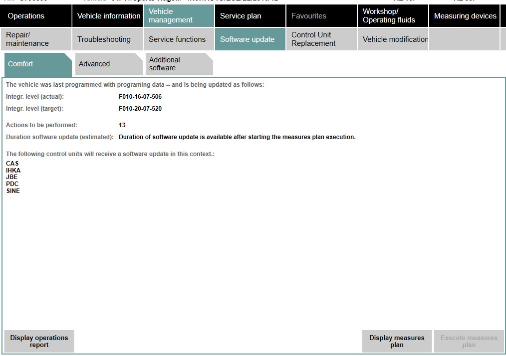This screenshot has width=506, height=356.
Task: Open the Favourites section
Action: pos(321,16)
